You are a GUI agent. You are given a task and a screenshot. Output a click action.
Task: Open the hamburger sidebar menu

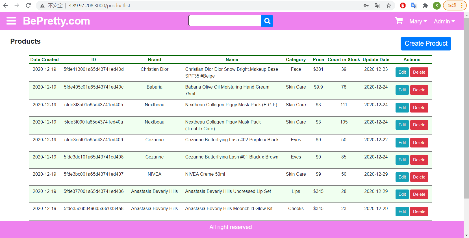(11, 21)
